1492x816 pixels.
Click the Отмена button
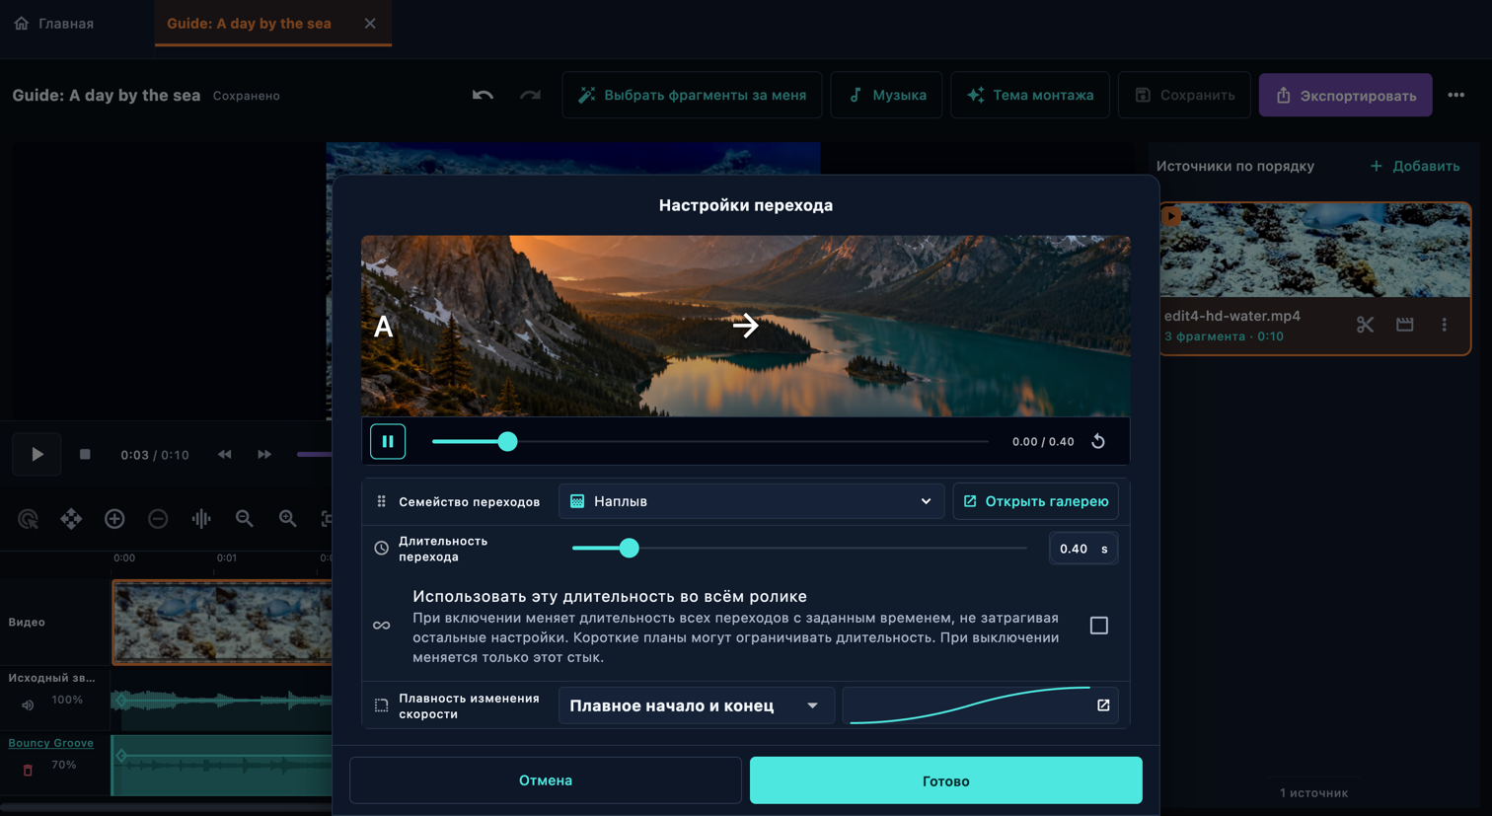546,780
